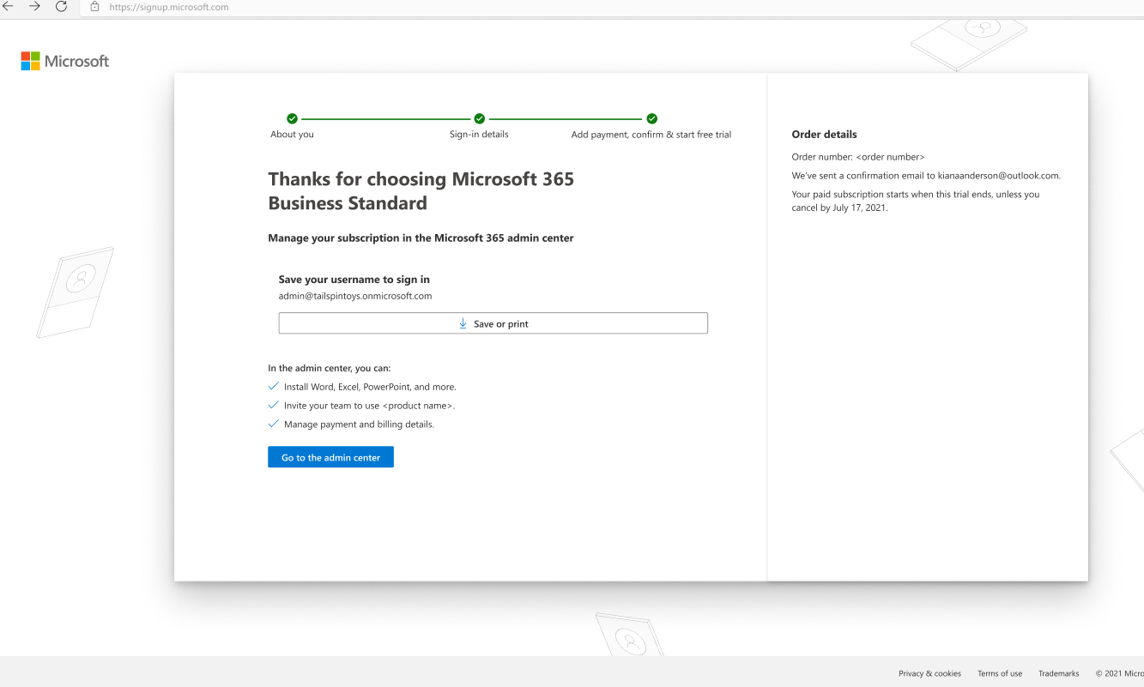This screenshot has width=1144, height=687.
Task: Click the checkmark beside Install Word, Excel
Action: point(274,386)
